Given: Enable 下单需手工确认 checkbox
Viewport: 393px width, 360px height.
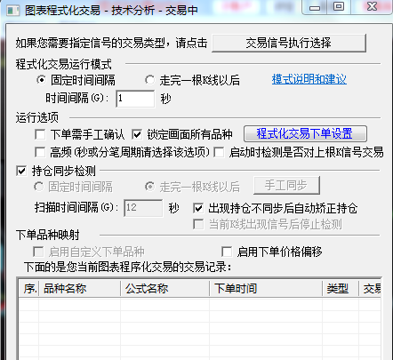Looking at the screenshot, I should click(x=40, y=134).
